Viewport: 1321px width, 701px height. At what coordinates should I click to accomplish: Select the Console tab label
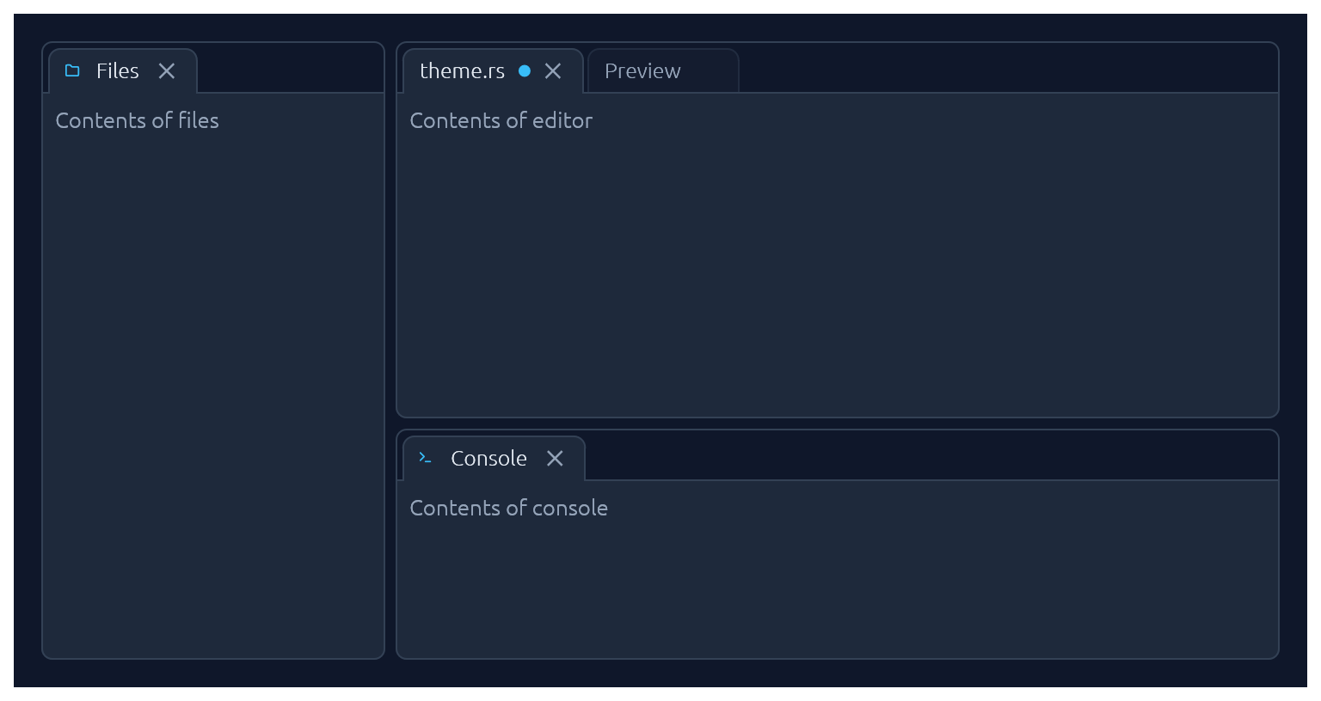click(488, 458)
